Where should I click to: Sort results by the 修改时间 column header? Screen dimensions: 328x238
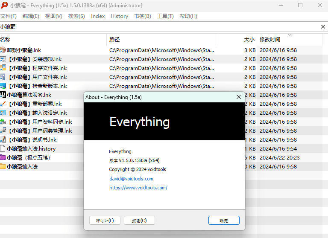coord(270,40)
